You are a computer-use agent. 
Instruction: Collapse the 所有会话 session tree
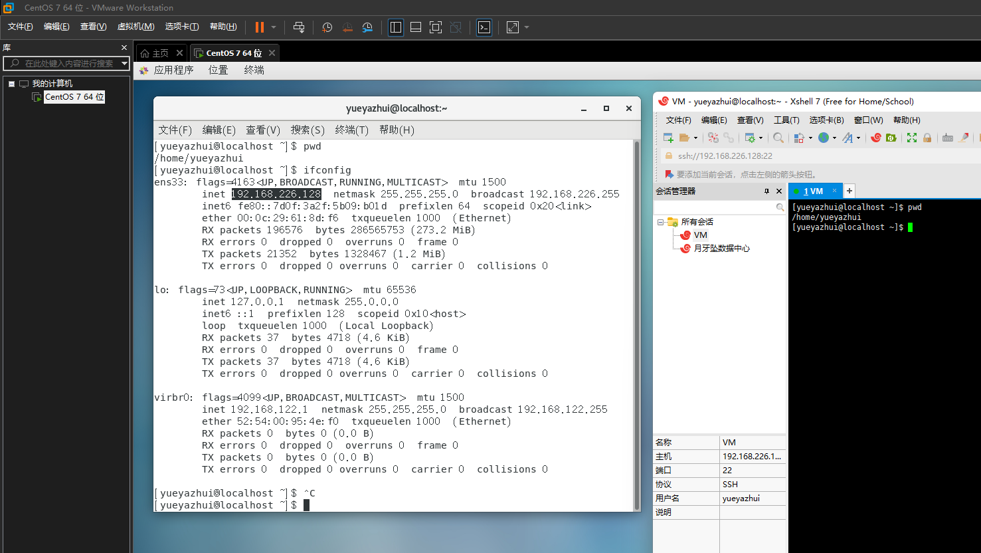(661, 223)
